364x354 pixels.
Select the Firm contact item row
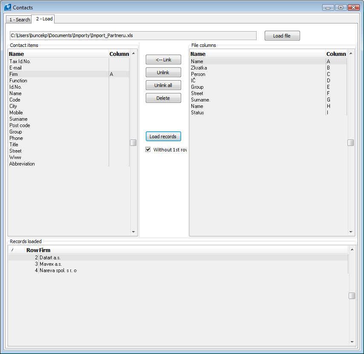tap(69, 74)
